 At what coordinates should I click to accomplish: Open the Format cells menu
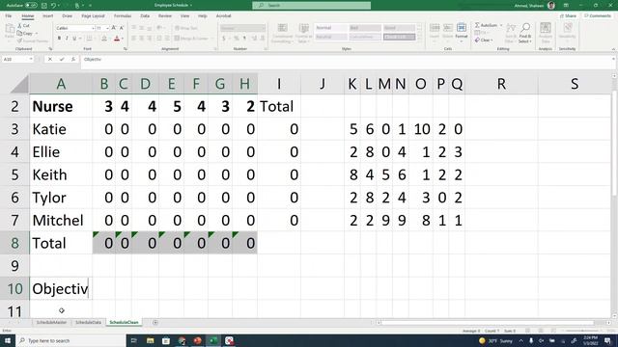pos(462,32)
